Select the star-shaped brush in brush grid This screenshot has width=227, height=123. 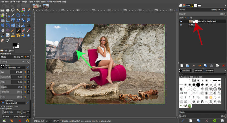coord(202,84)
